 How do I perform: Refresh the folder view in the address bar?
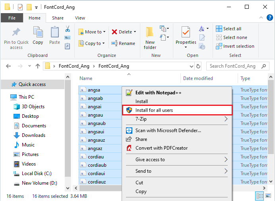pyautogui.click(x=198, y=66)
